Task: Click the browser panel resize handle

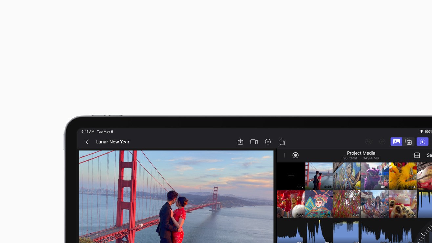Action: (285, 155)
